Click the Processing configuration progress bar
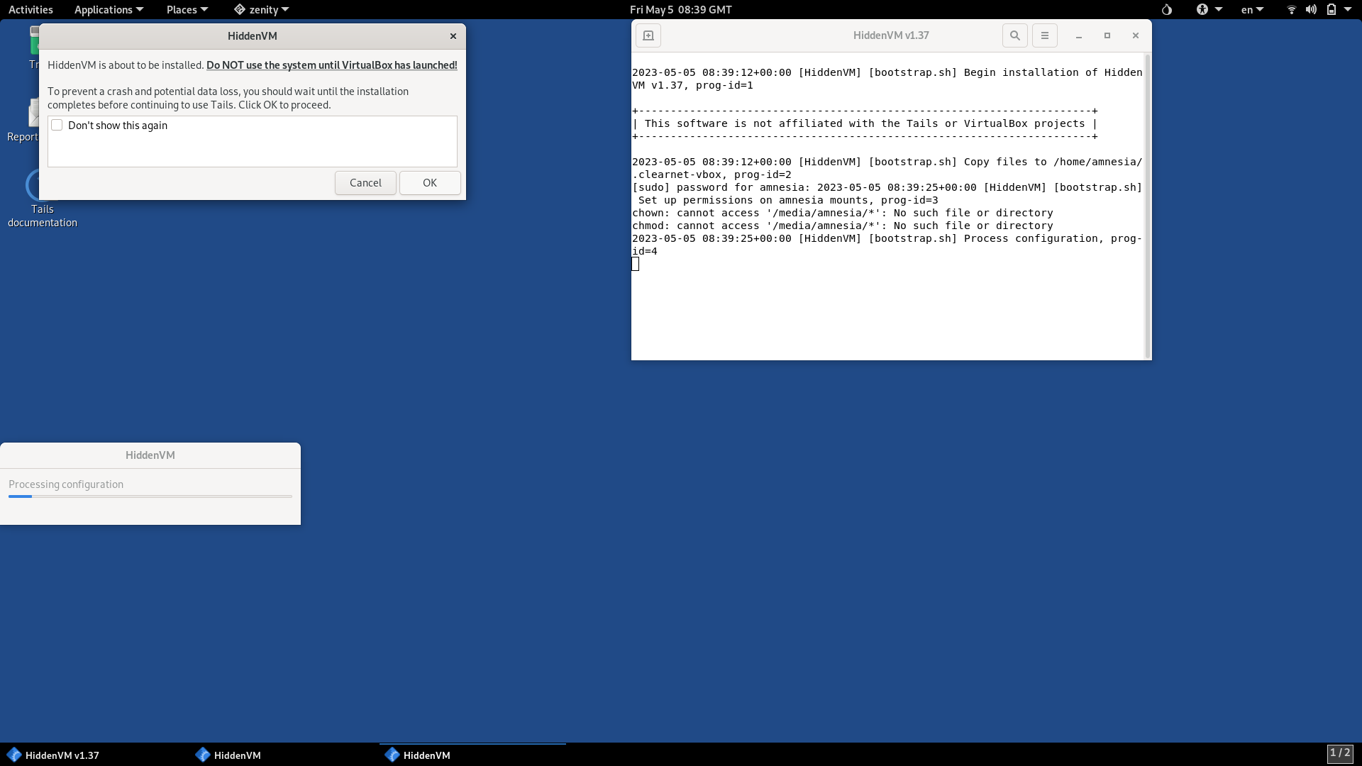This screenshot has height=766, width=1362. (150, 496)
